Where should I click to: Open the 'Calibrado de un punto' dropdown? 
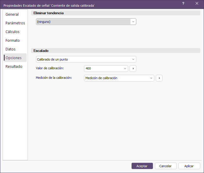[x=133, y=59]
